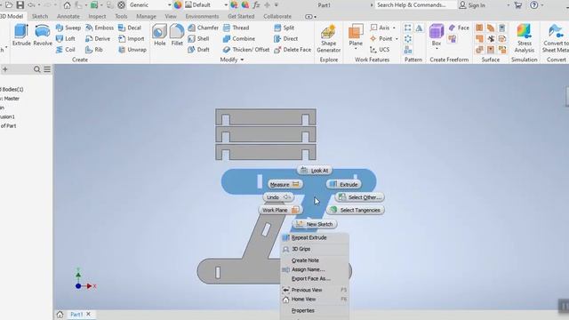Click the Combine tool
569x320 pixels.
[239, 38]
